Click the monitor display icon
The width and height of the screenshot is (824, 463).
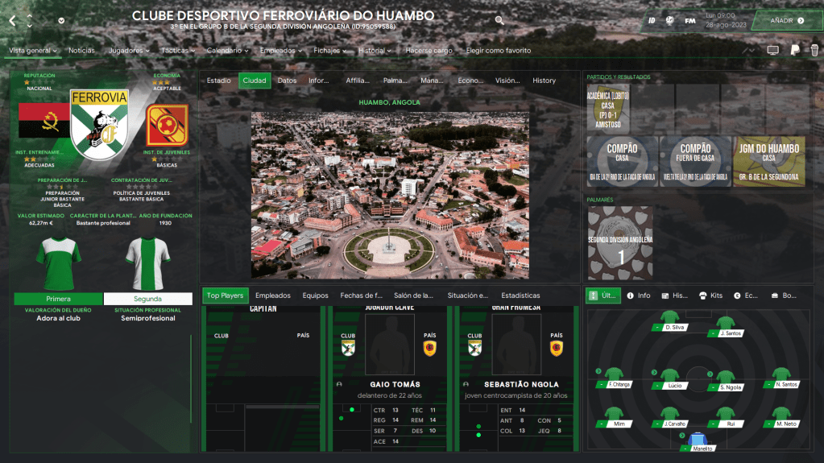(x=773, y=50)
